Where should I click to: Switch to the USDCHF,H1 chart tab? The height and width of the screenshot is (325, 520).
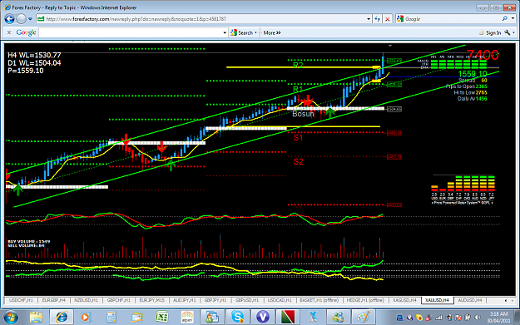click(x=22, y=300)
